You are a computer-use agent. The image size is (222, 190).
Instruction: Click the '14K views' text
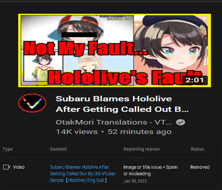tap(77, 132)
